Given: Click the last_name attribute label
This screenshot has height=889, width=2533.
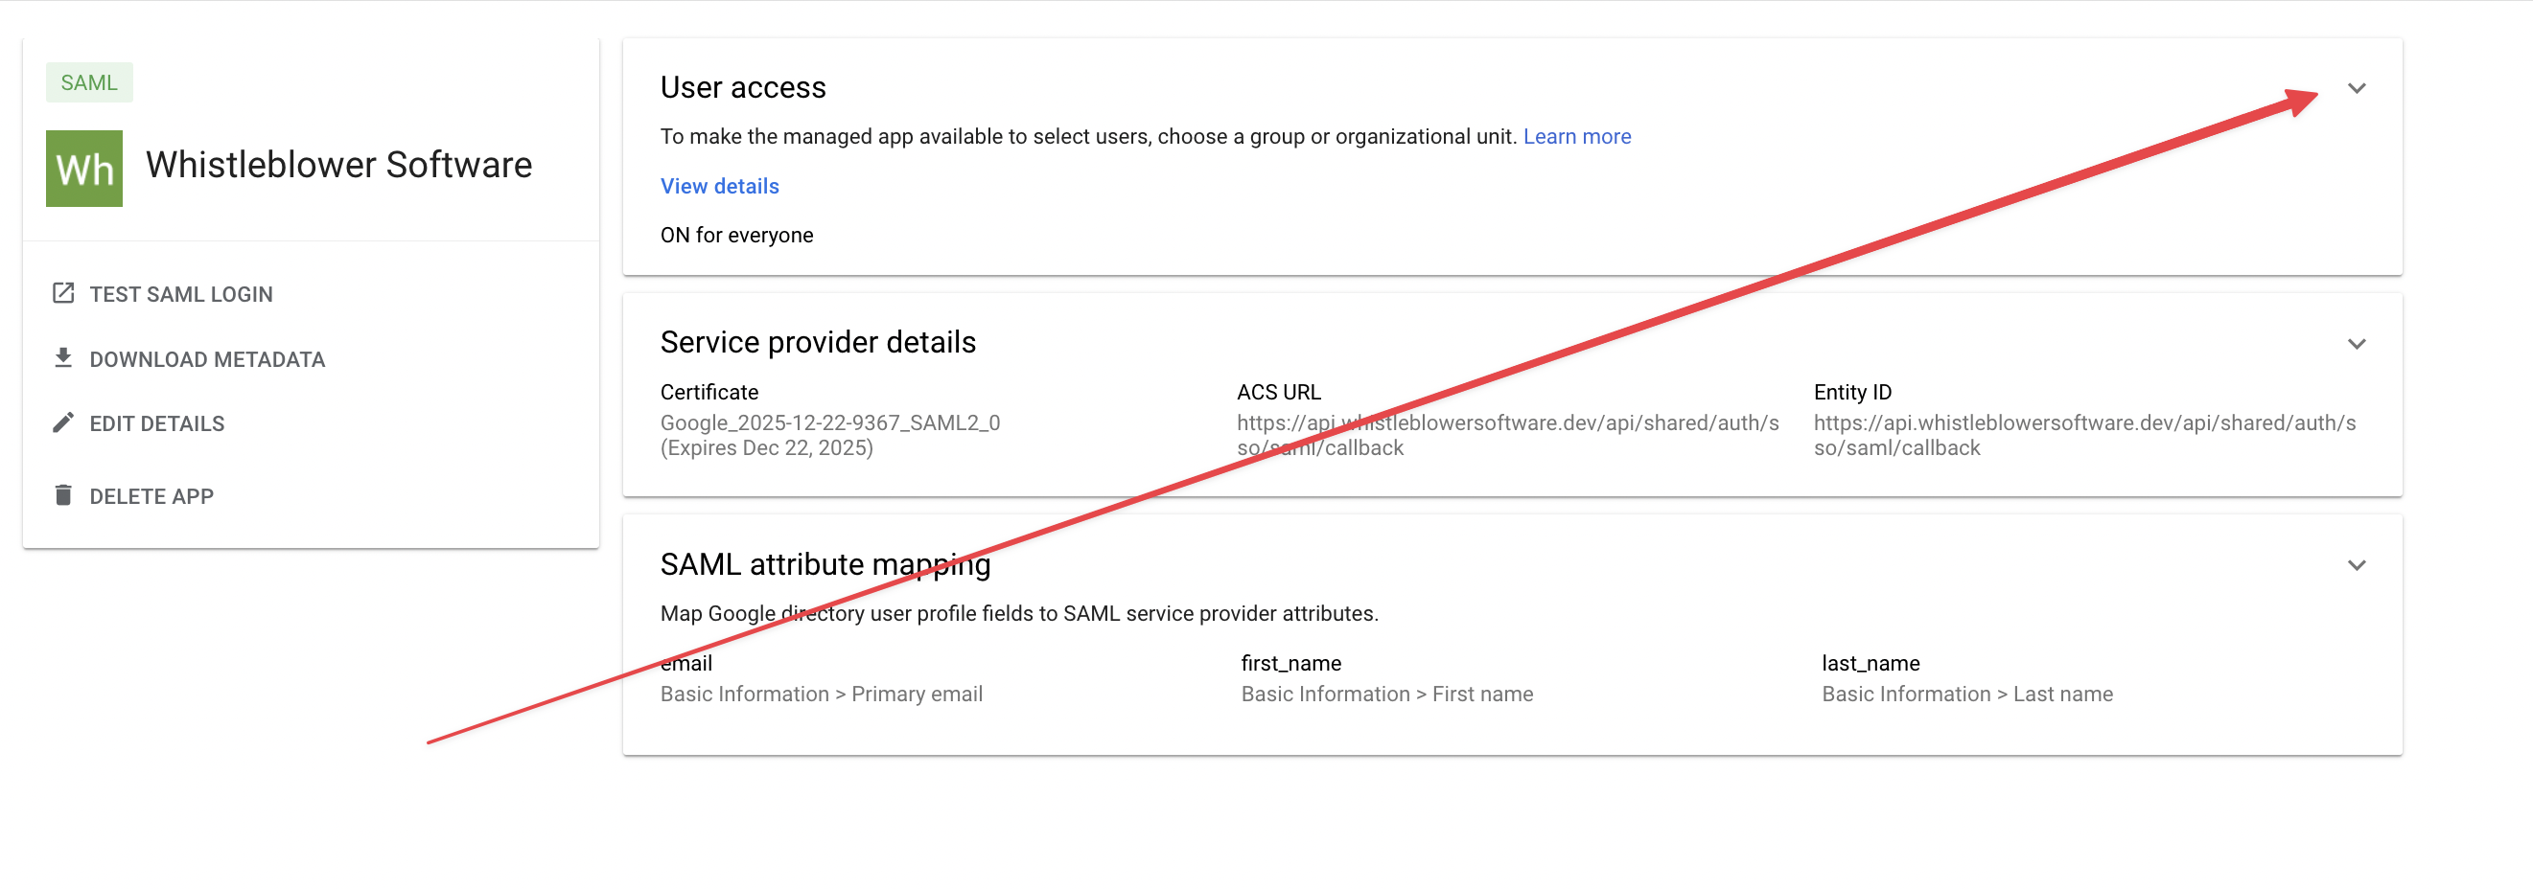Looking at the screenshot, I should pos(1871,663).
